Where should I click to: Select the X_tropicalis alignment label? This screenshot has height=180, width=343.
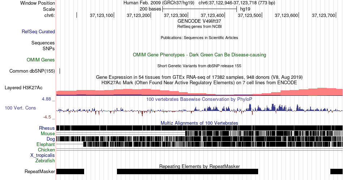43,155
